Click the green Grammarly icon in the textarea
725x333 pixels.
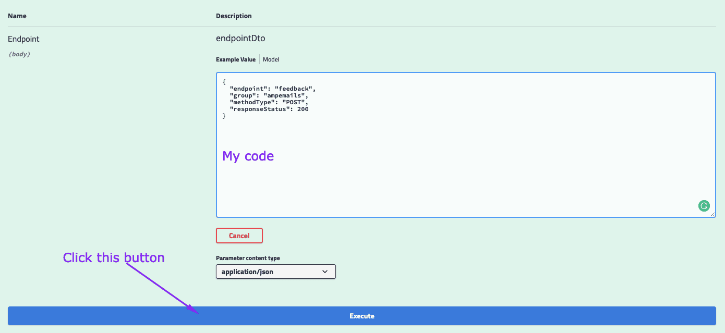(704, 206)
